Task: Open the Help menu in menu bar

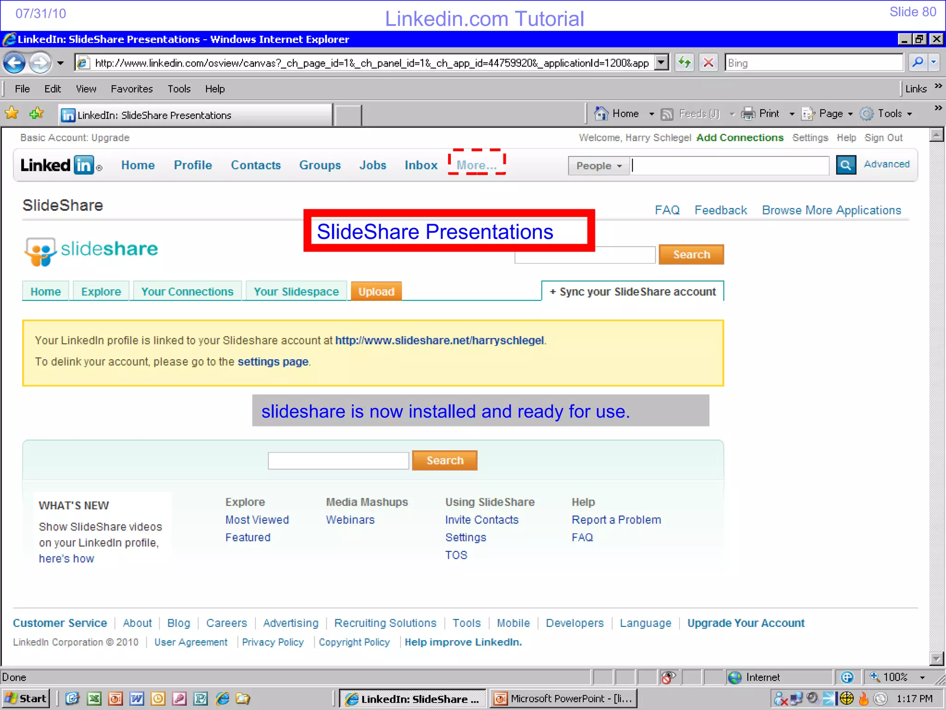Action: (215, 89)
